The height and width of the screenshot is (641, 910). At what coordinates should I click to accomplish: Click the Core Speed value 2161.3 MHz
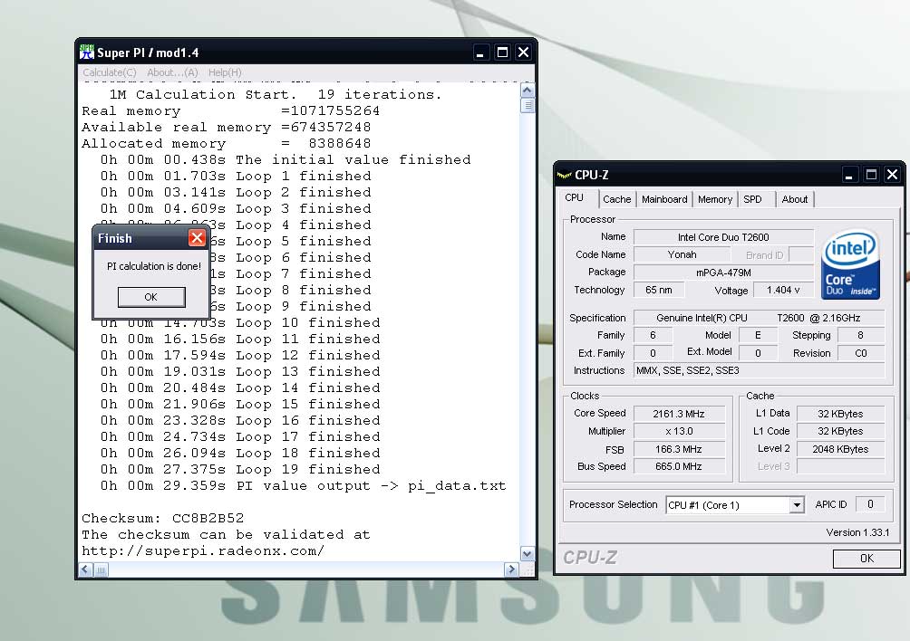[679, 414]
